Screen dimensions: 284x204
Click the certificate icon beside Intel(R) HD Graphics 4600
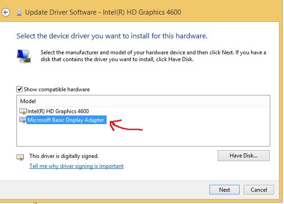pyautogui.click(x=23, y=111)
